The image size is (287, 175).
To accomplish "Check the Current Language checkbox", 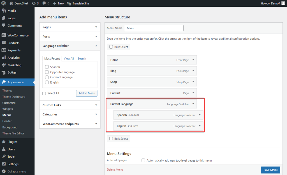I will coord(47,77).
